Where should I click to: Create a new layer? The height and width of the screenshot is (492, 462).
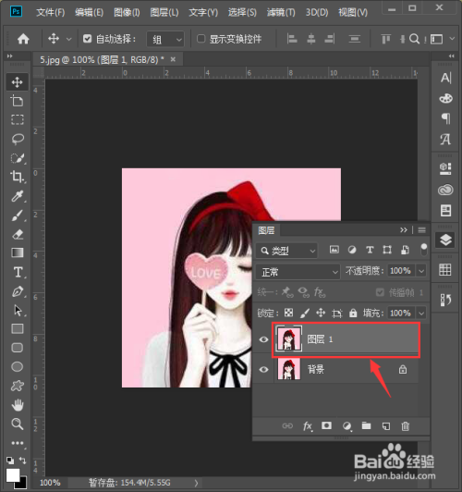pos(386,426)
